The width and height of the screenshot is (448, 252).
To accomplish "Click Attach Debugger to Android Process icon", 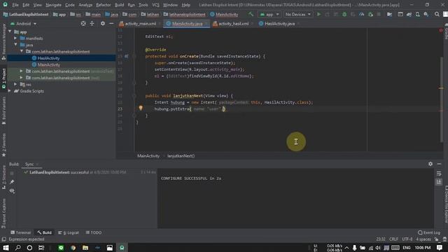I will point(370,14).
